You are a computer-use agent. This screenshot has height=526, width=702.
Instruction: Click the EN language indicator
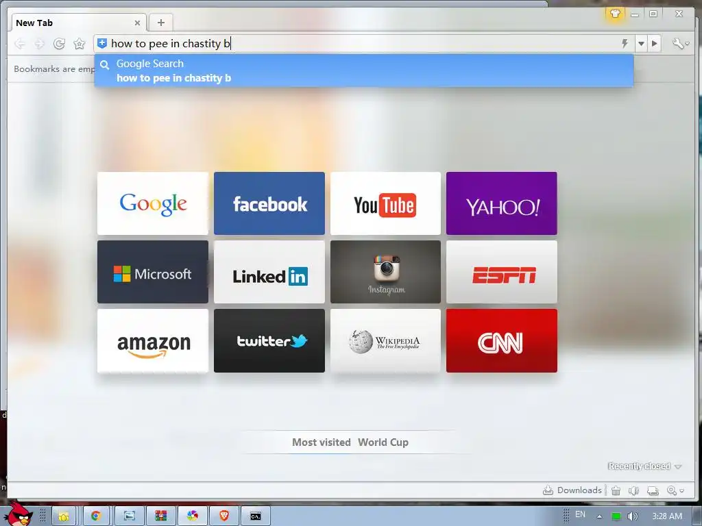coord(580,514)
